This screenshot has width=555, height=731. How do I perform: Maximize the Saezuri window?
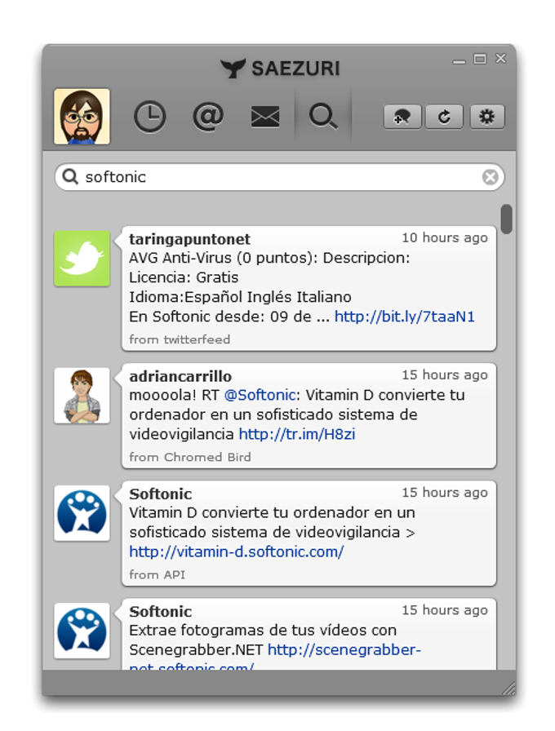pyautogui.click(x=480, y=59)
